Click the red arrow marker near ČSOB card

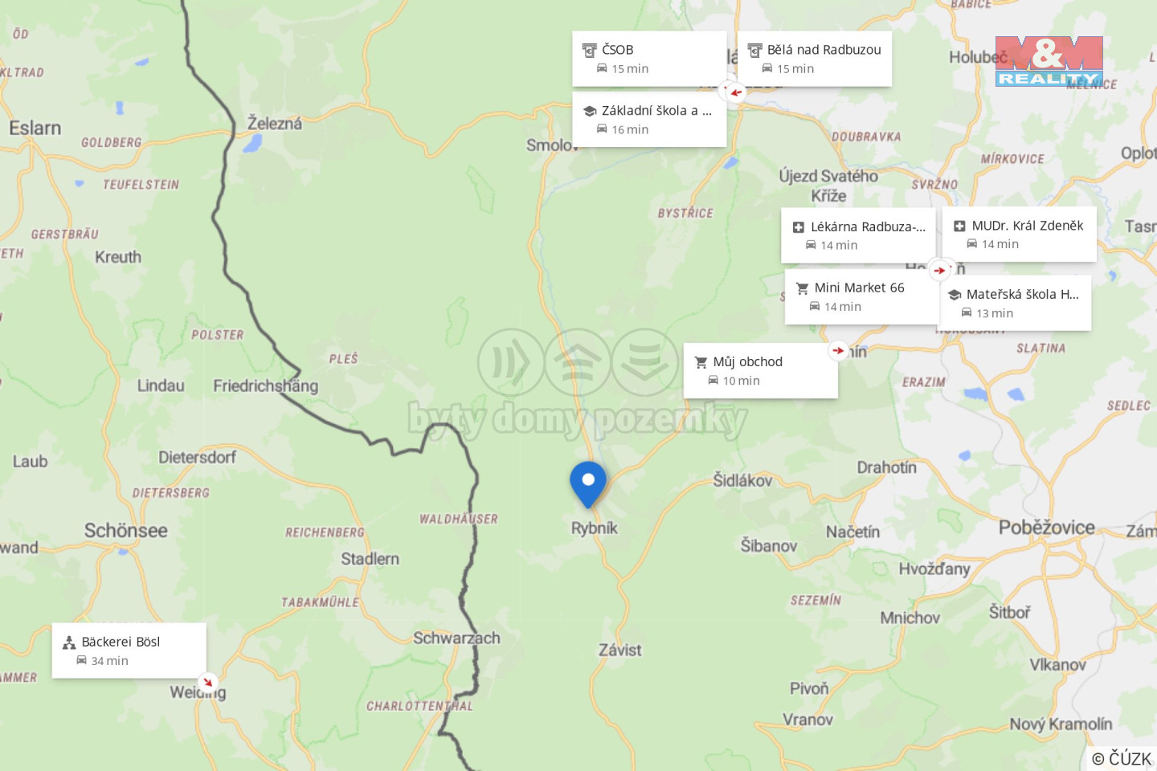(x=735, y=92)
